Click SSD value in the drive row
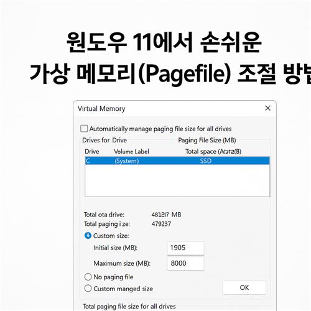311x311 pixels. point(206,161)
